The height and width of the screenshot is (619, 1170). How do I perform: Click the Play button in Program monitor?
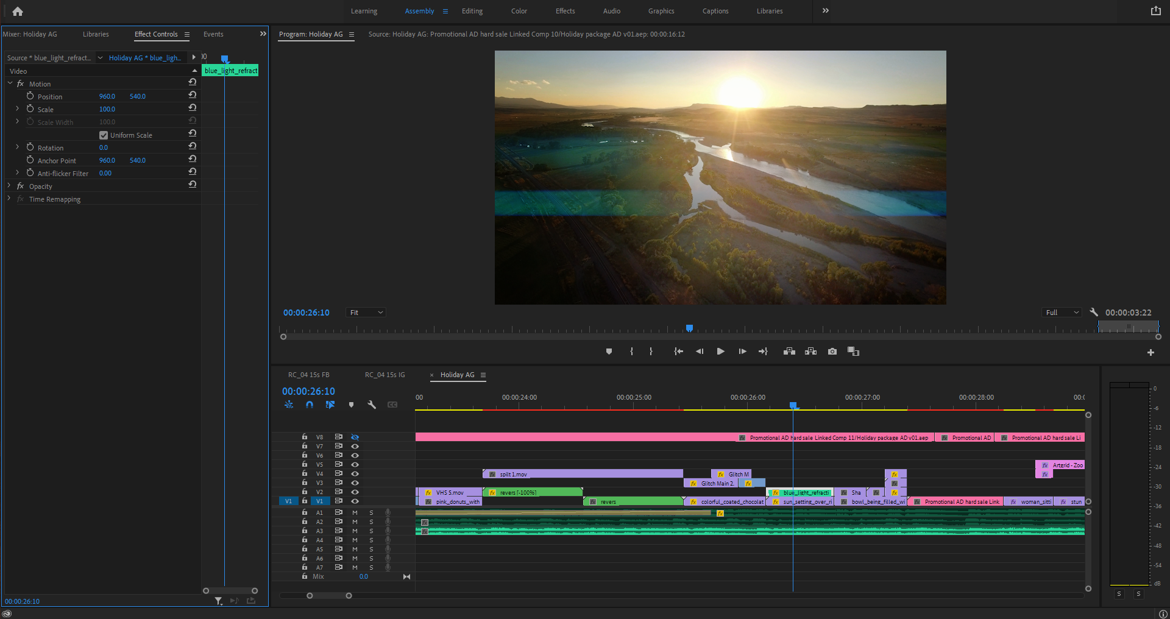720,352
